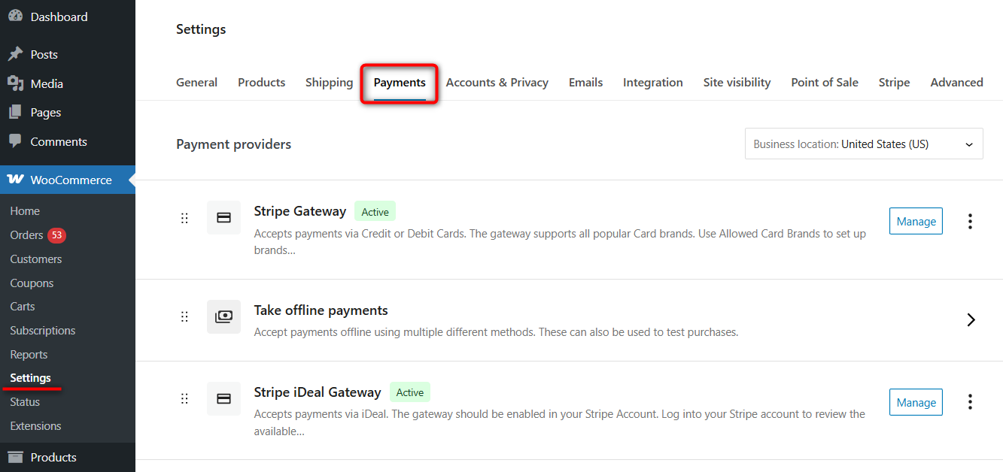
Task: Open the Comments section icon
Action: point(16,141)
